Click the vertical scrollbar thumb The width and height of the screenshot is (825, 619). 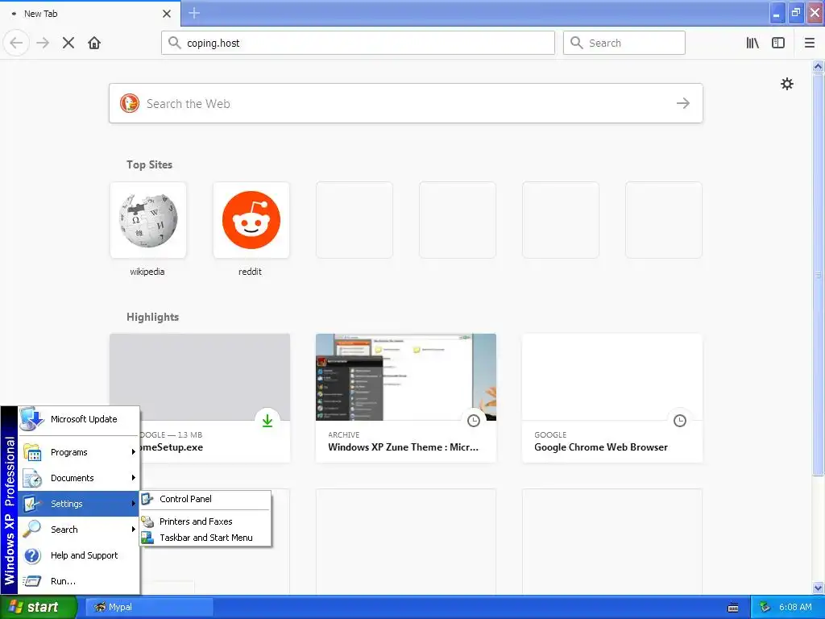click(819, 274)
